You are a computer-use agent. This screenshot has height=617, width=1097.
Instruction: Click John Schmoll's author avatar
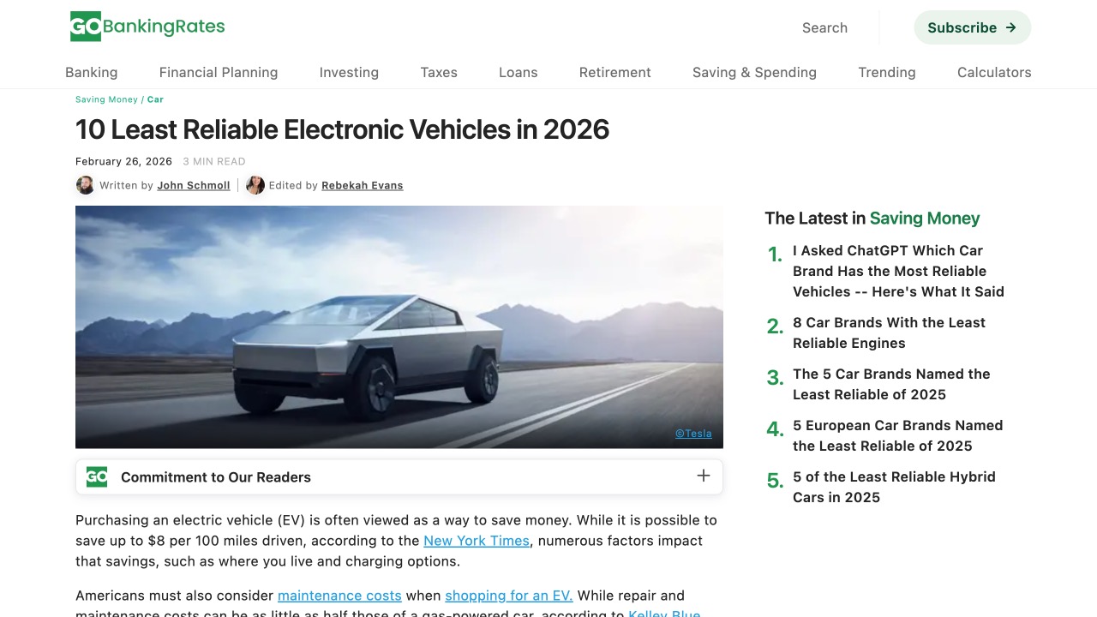86,185
